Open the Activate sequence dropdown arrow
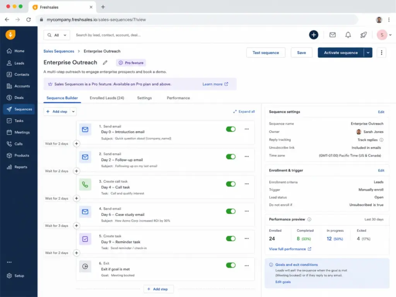396x297 pixels. click(x=368, y=53)
